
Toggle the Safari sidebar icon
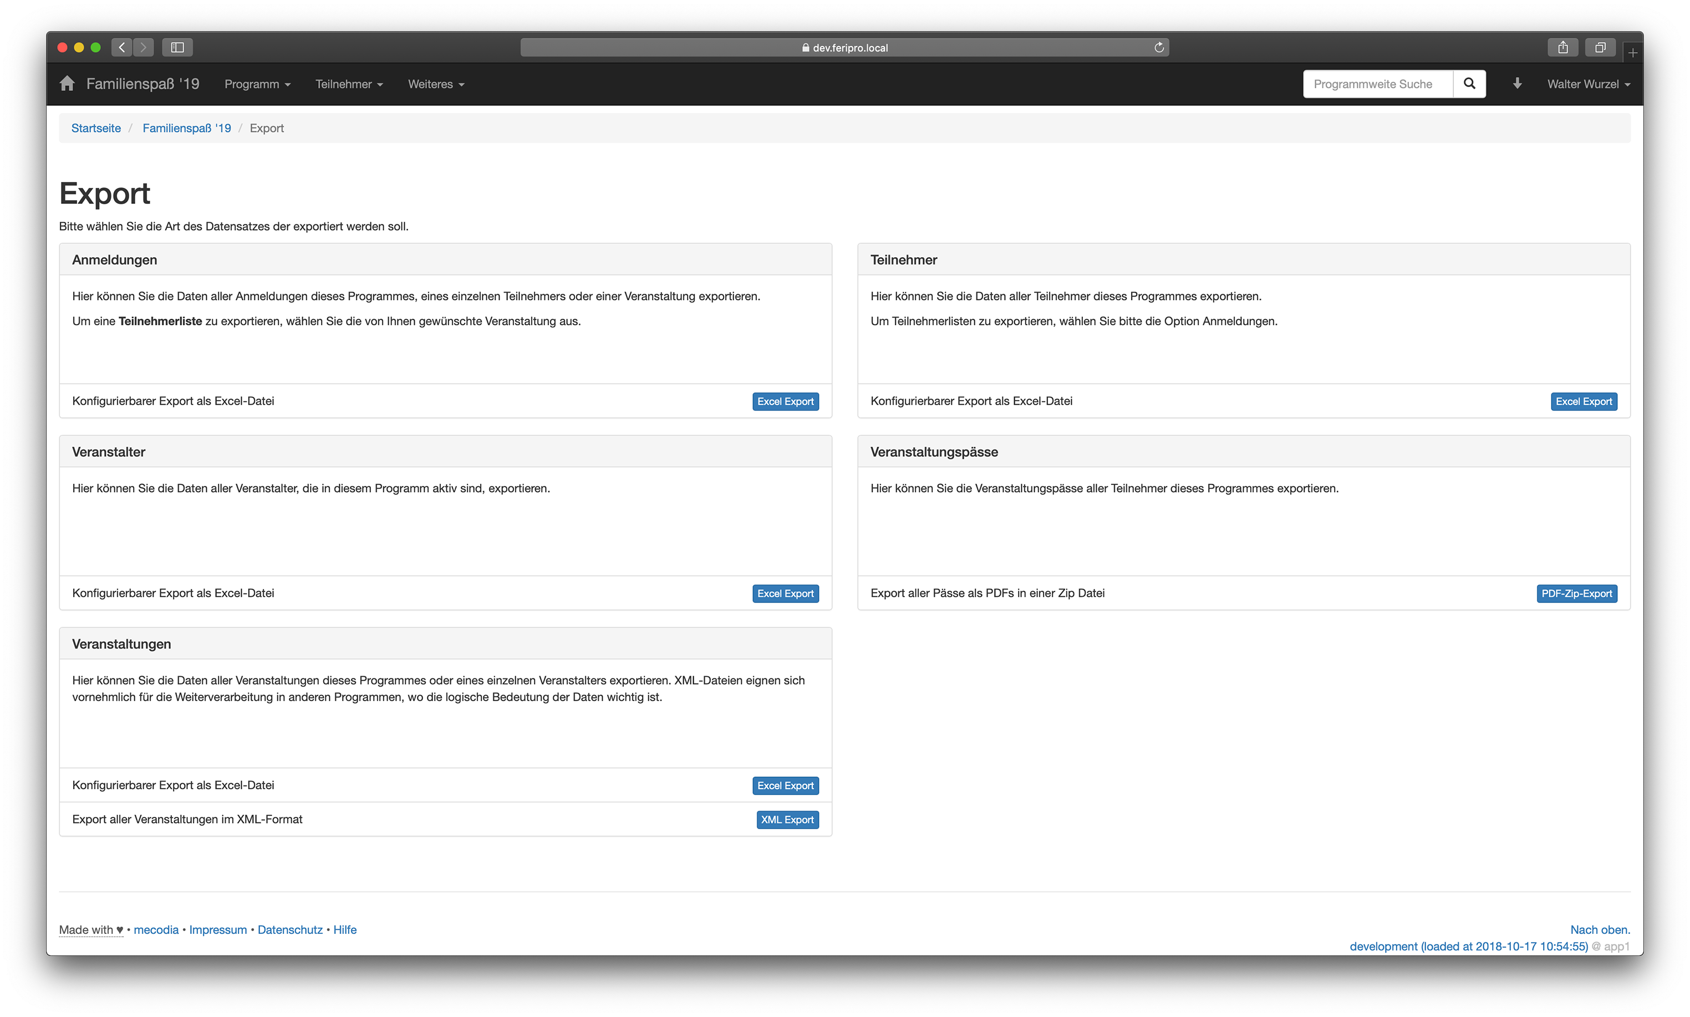[177, 47]
